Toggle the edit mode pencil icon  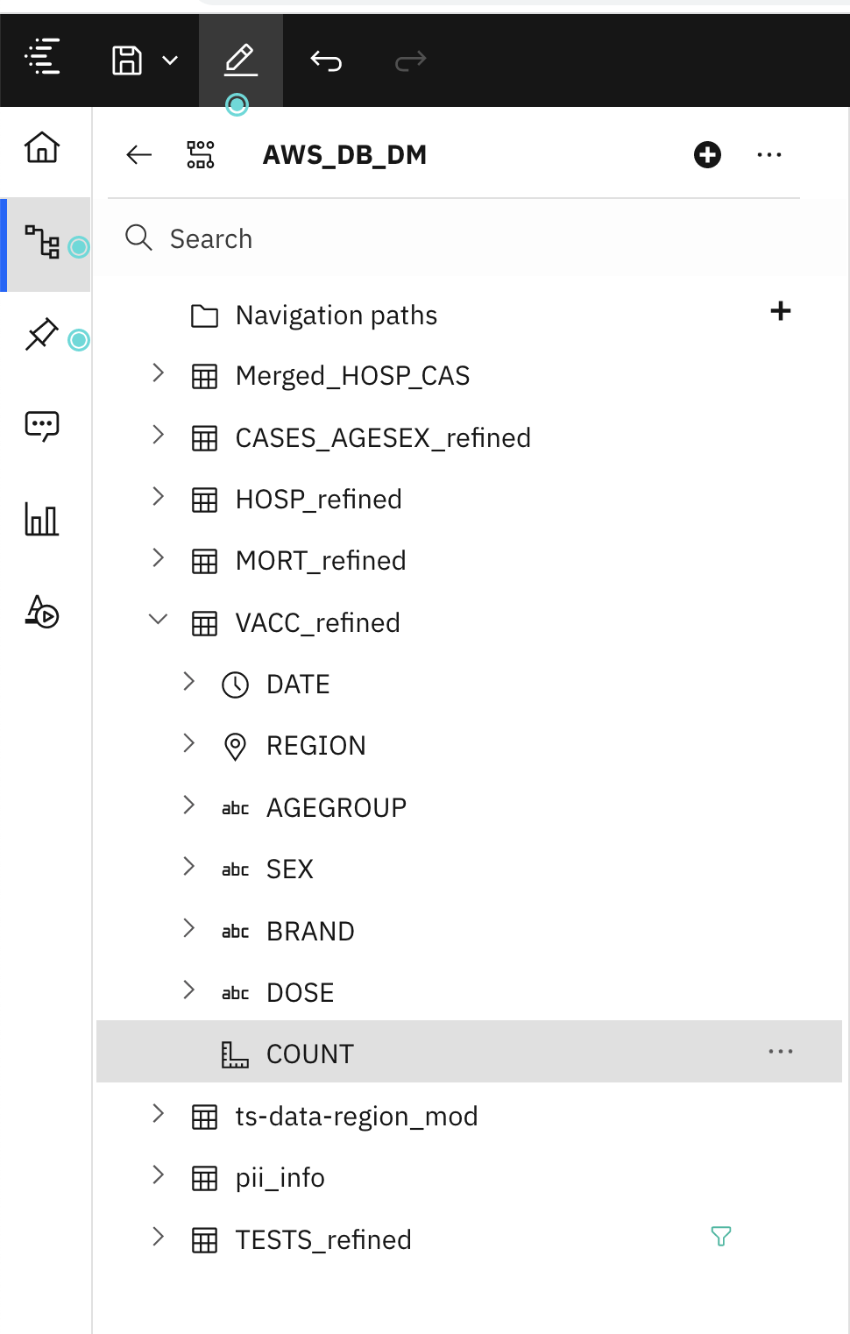tap(240, 60)
